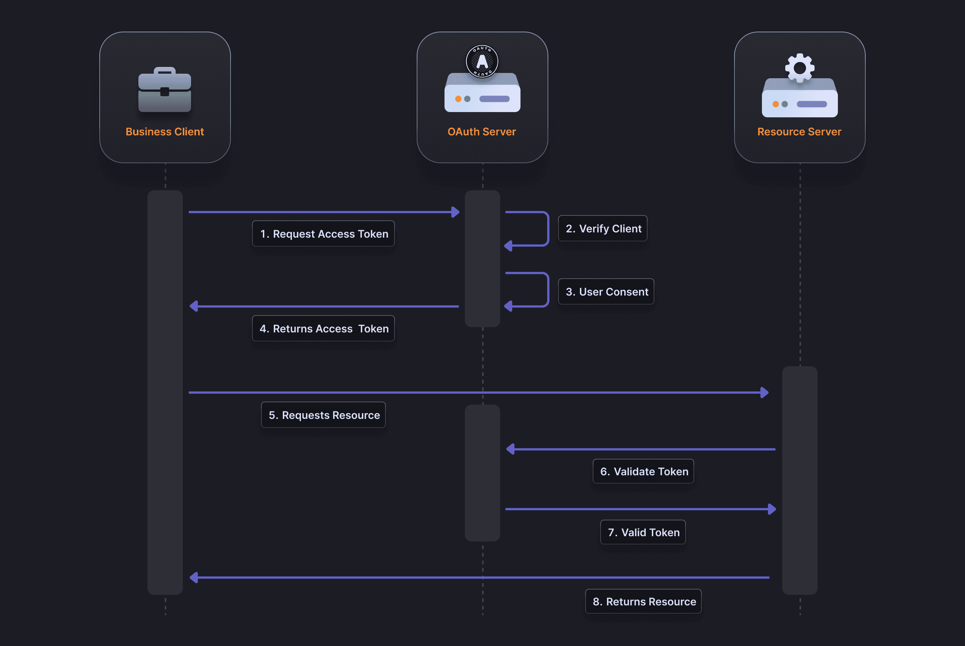Image resolution: width=965 pixels, height=646 pixels.
Task: Click the '7. Valid Token' label
Action: [642, 532]
